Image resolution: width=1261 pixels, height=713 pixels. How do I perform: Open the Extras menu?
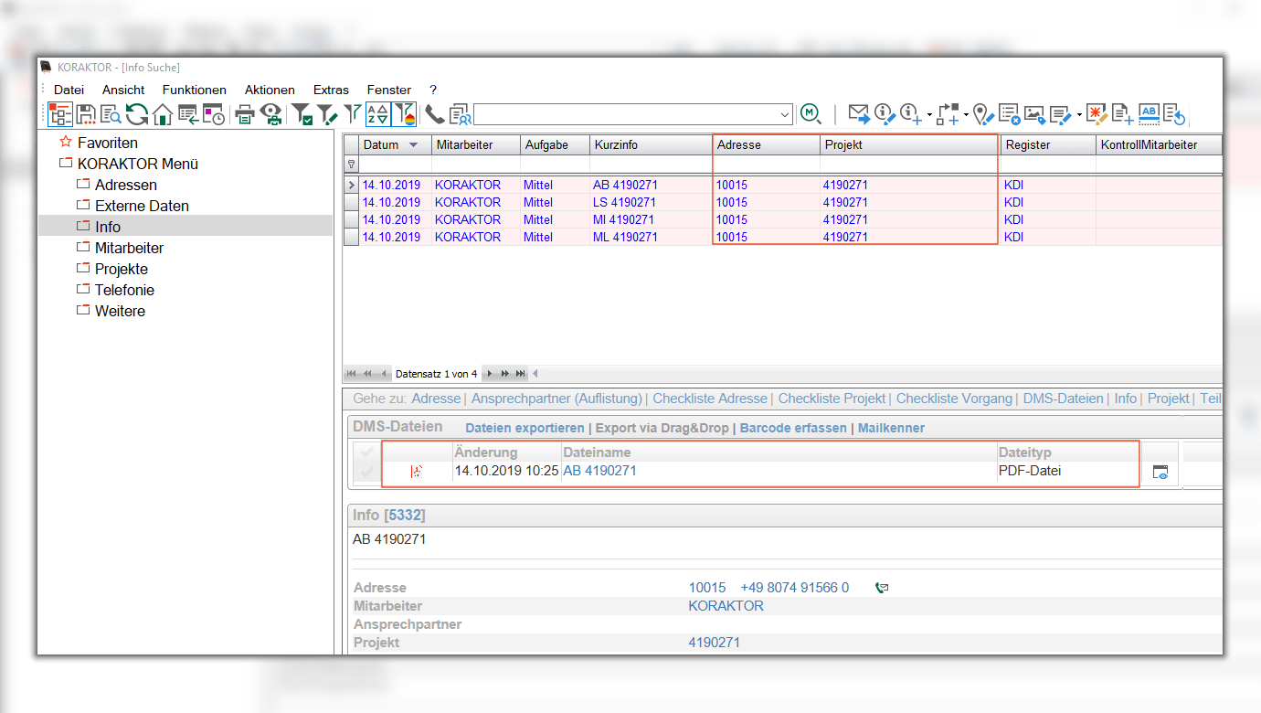(x=331, y=90)
